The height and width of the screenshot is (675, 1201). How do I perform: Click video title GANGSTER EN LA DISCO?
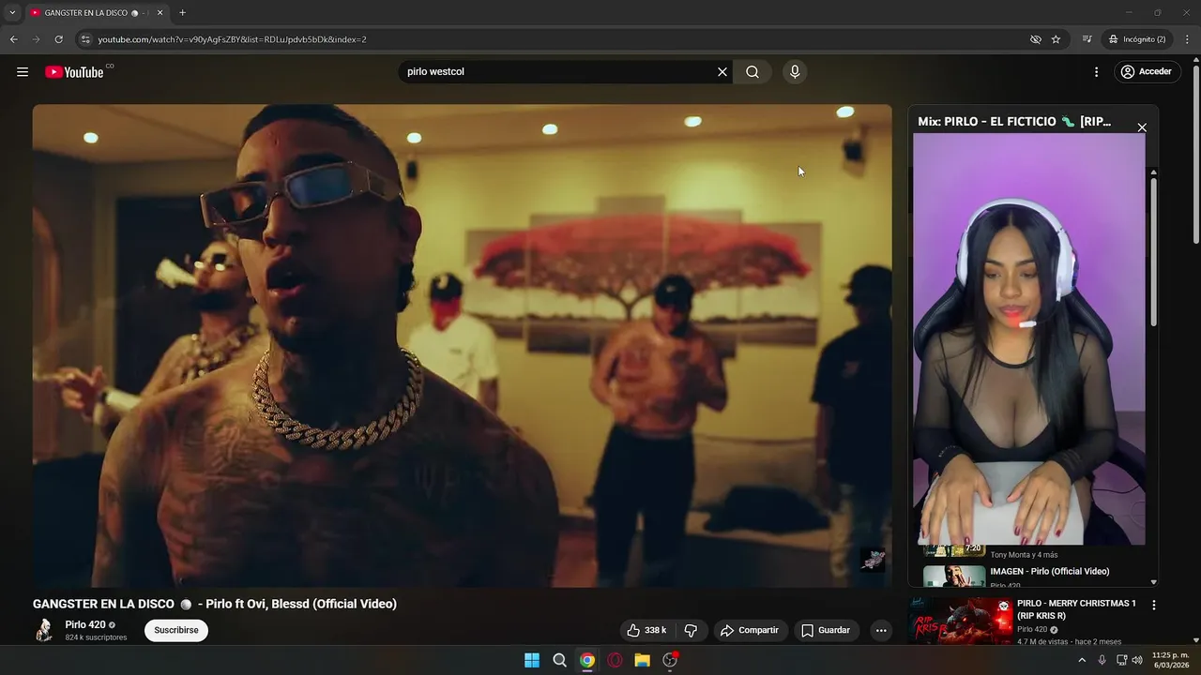click(215, 604)
